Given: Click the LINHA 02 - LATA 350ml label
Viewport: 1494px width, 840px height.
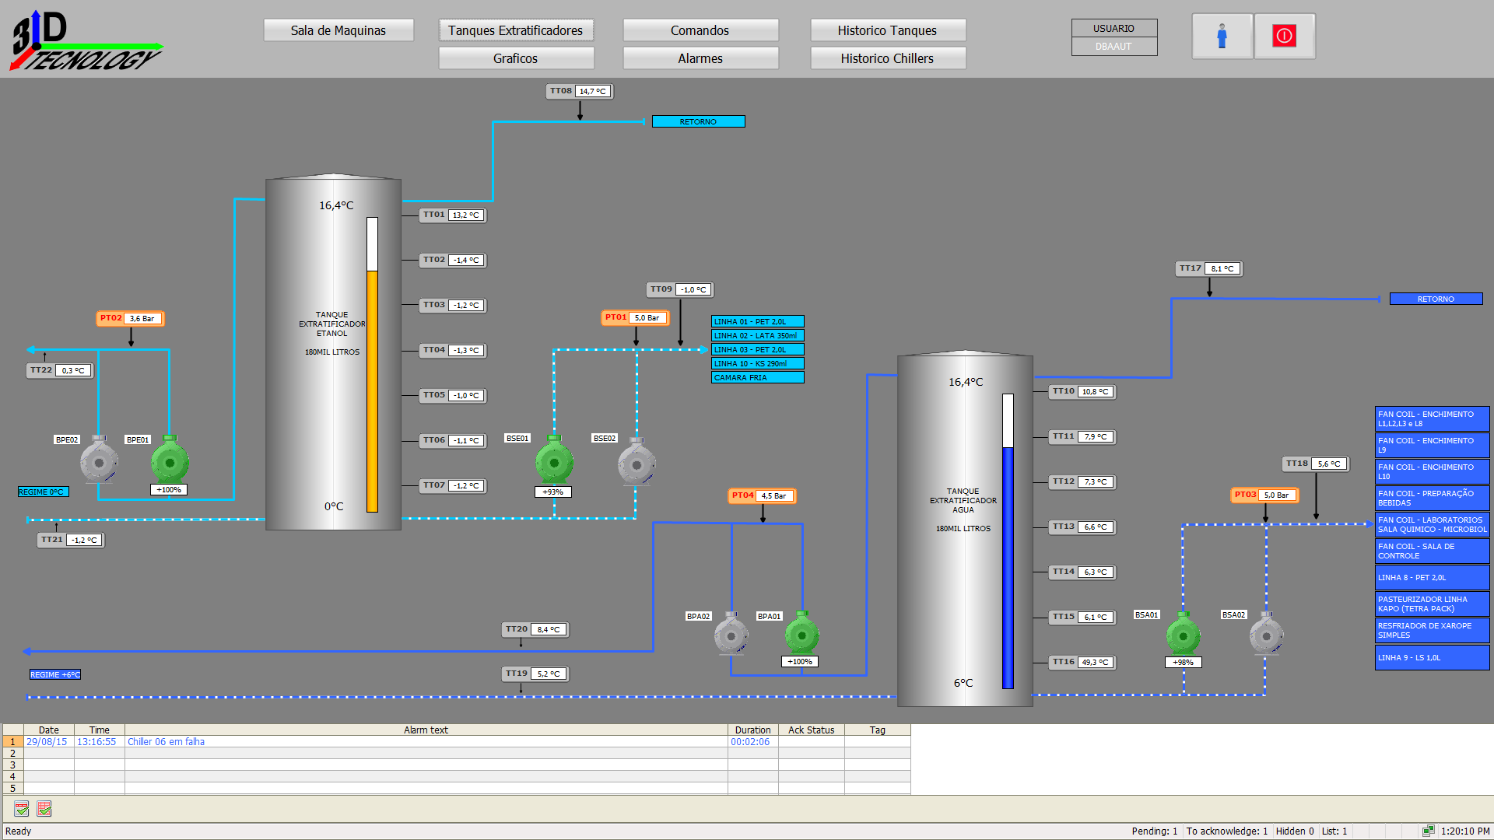Looking at the screenshot, I should [757, 336].
